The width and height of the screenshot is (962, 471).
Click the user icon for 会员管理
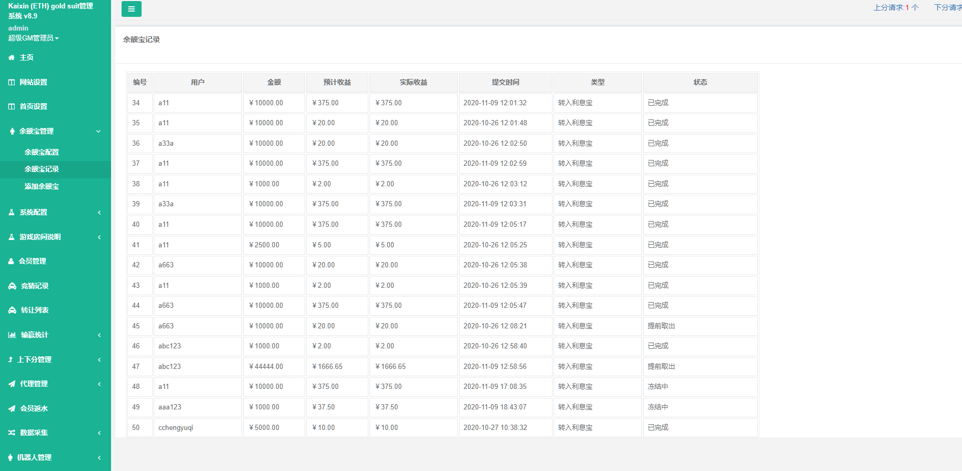(x=11, y=262)
